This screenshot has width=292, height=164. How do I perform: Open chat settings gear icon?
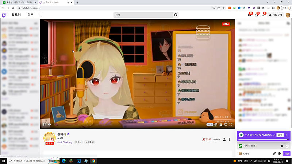click(x=280, y=154)
